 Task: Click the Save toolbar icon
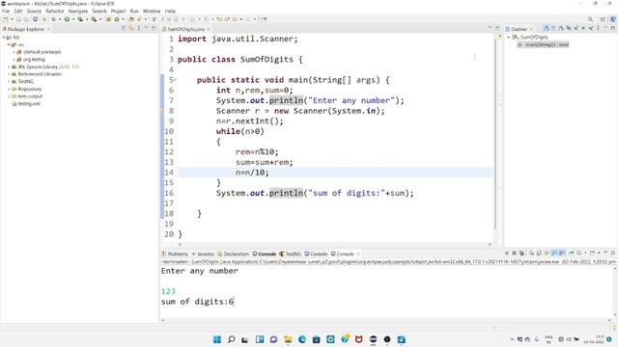pyautogui.click(x=19, y=19)
